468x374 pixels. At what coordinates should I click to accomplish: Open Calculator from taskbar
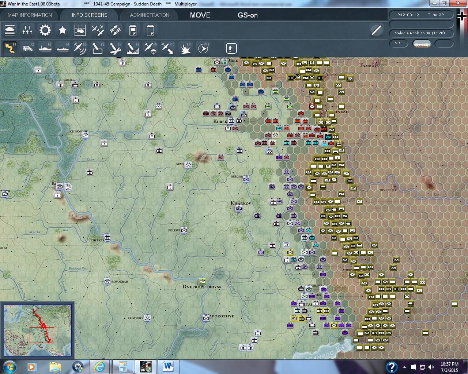tap(123, 366)
